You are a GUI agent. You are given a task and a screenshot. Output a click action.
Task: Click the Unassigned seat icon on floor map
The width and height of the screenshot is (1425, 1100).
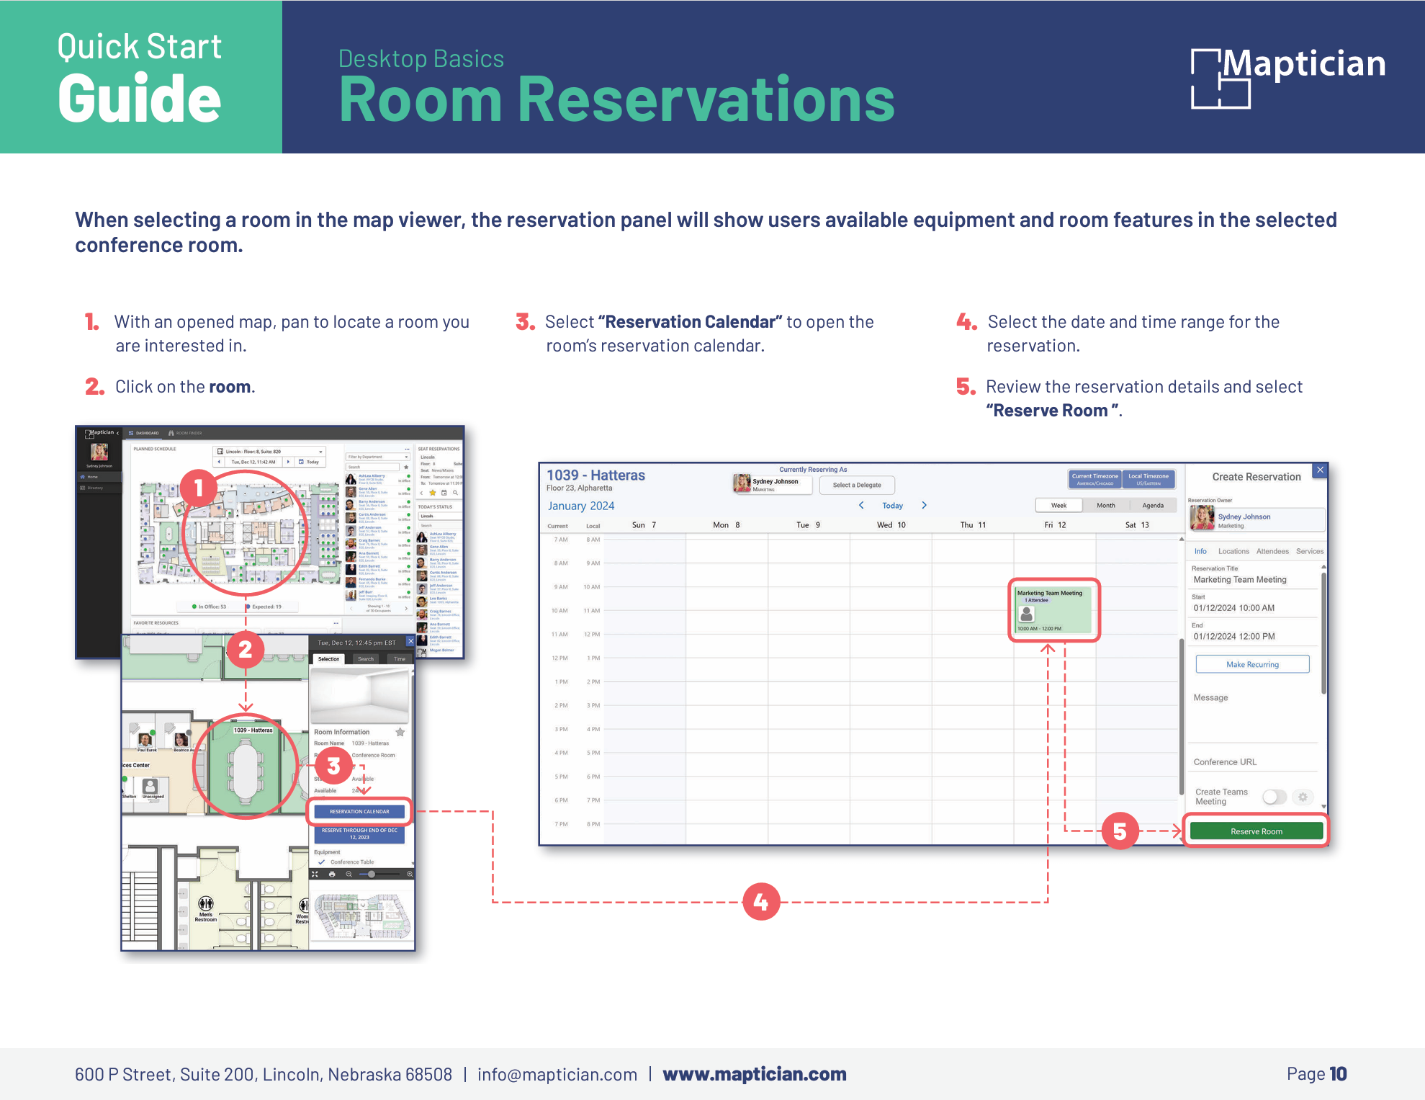coord(150,786)
